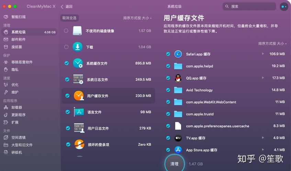Screen dimensions: 291x171
Task: Click the TV.app cache icon
Action: coord(178,138)
